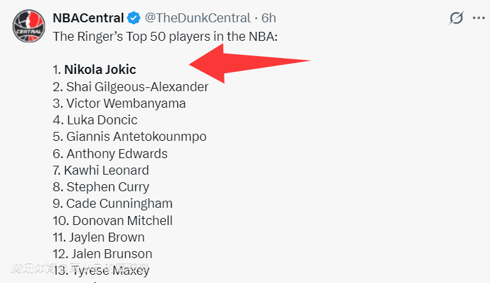Click on Stephen Curry text
This screenshot has width=490, height=283.
tap(101, 187)
